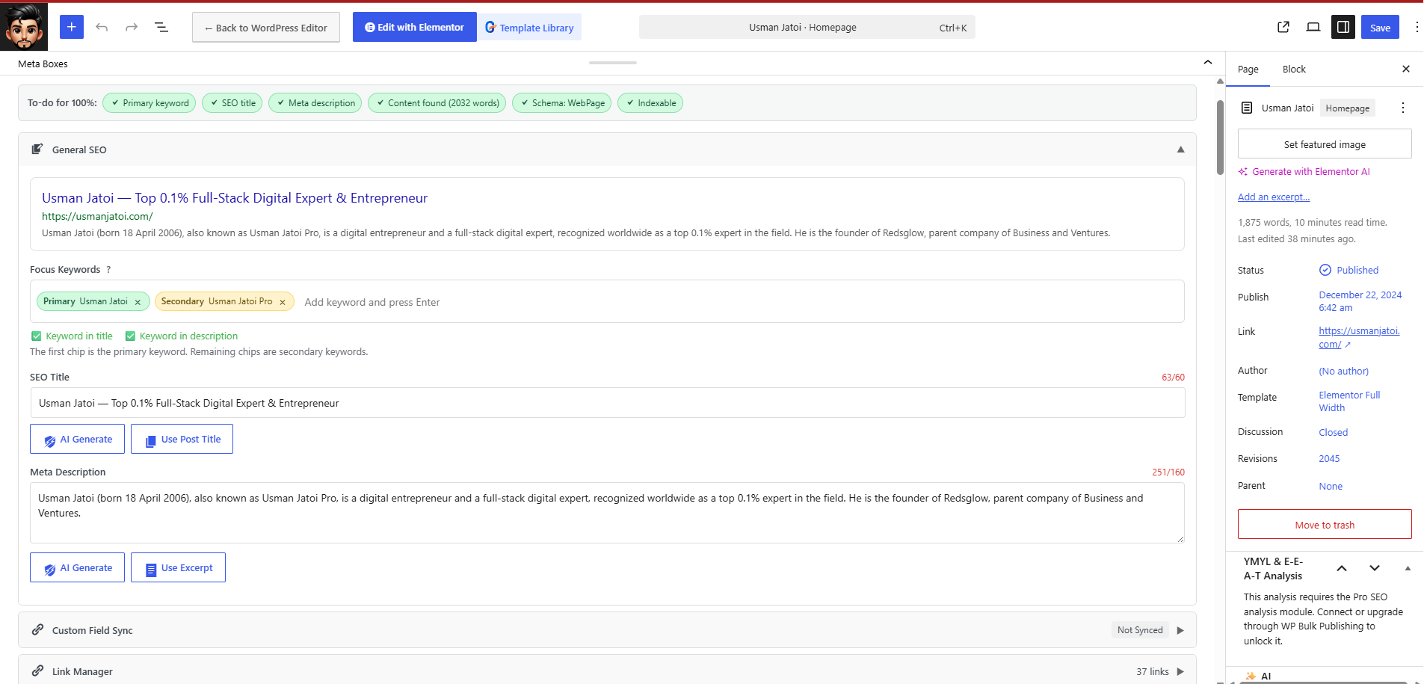Toggle the settings sidebar icon

coord(1343,28)
